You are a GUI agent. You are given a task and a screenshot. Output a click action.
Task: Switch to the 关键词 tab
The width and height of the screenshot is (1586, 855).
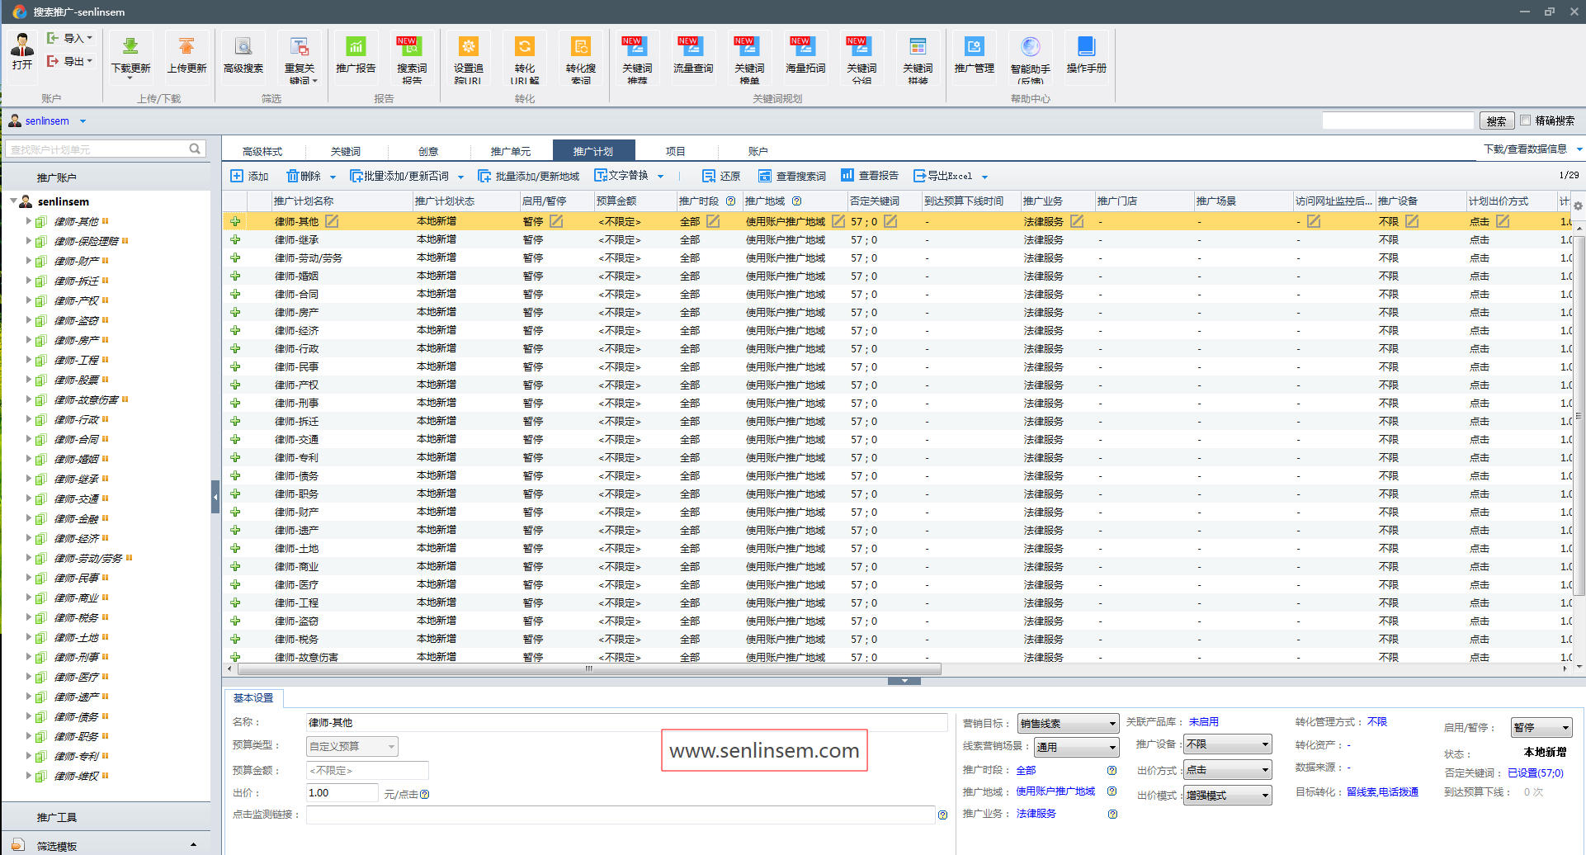(345, 151)
